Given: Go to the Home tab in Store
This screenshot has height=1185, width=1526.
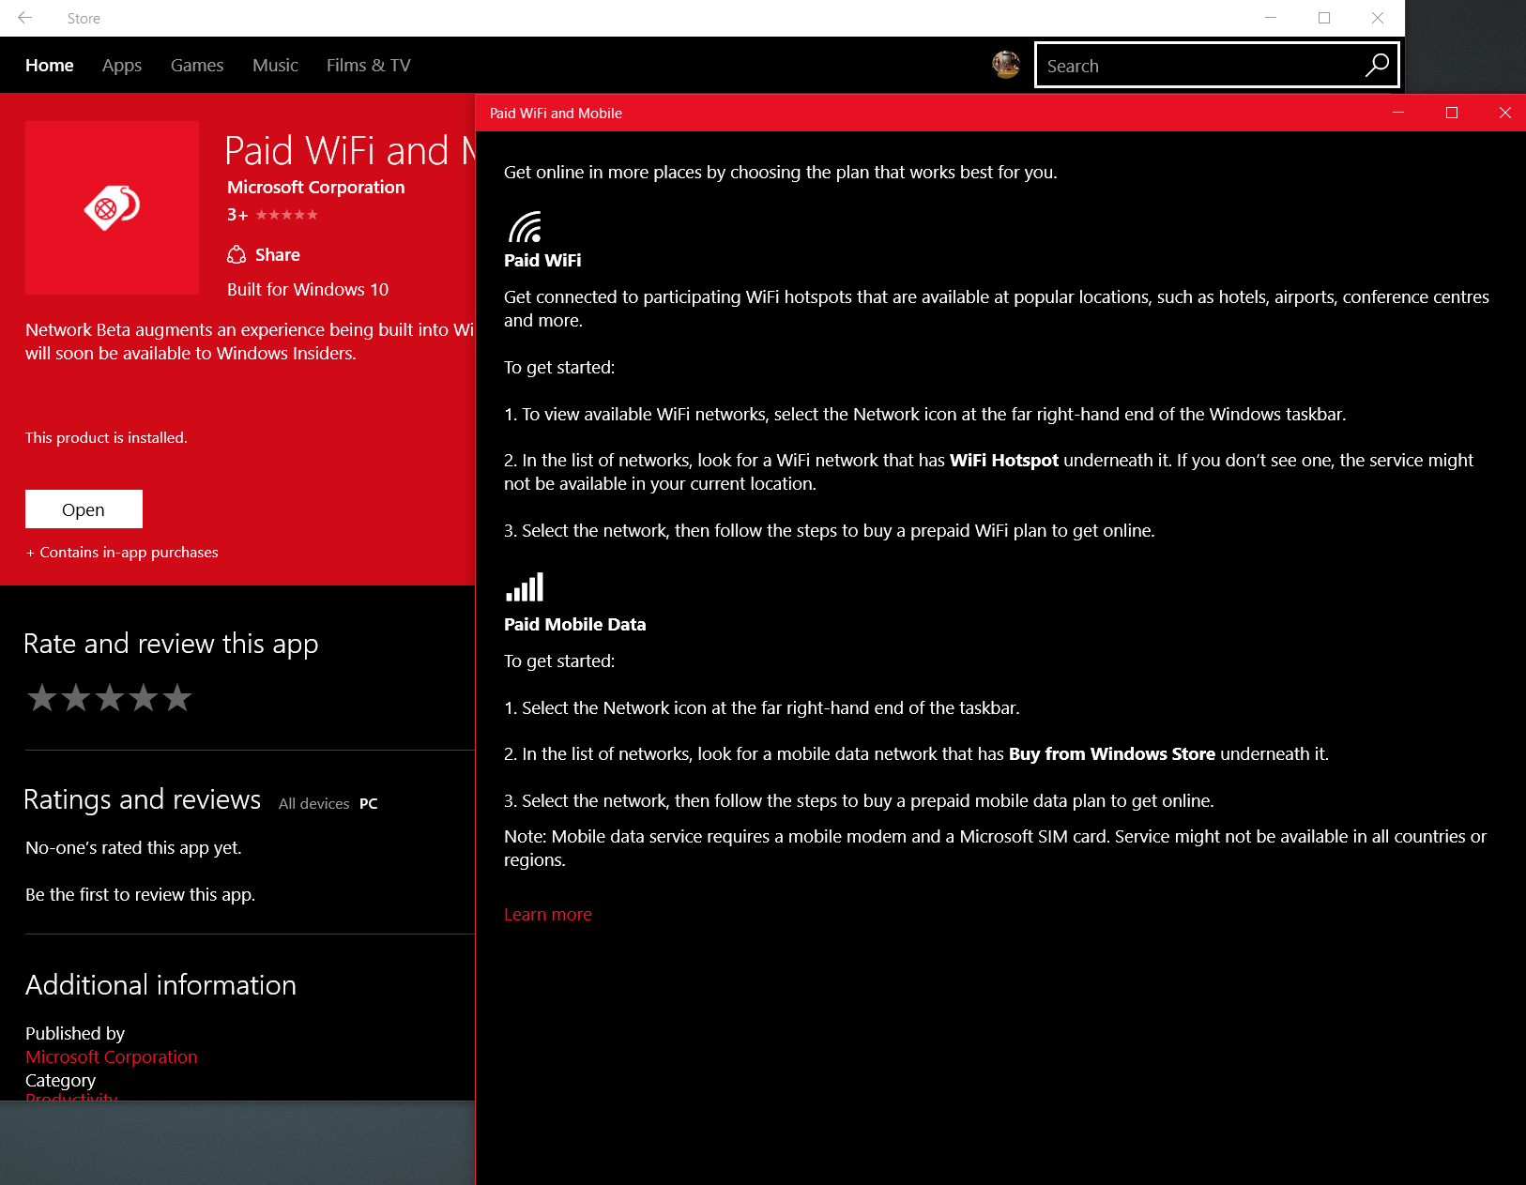Looking at the screenshot, I should click(50, 65).
